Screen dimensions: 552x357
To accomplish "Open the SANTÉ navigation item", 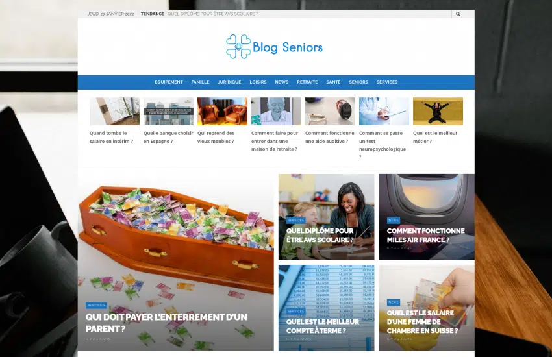I will pyautogui.click(x=333, y=82).
